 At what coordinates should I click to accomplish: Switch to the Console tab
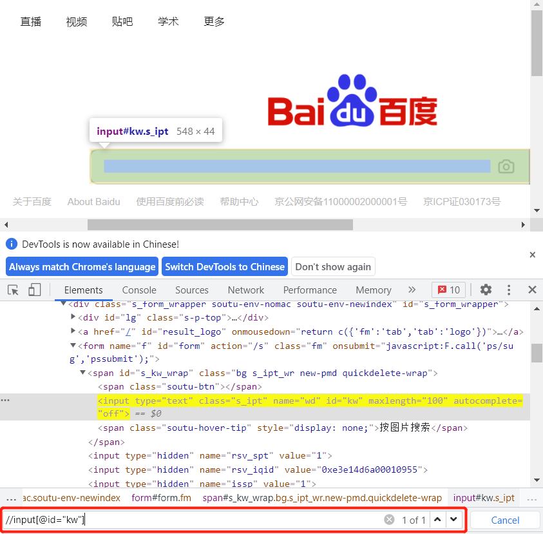[139, 290]
